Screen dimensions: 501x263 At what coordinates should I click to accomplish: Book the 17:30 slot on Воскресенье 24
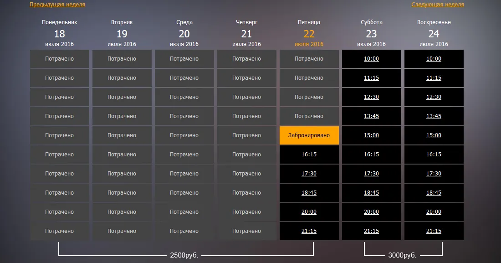click(x=434, y=174)
